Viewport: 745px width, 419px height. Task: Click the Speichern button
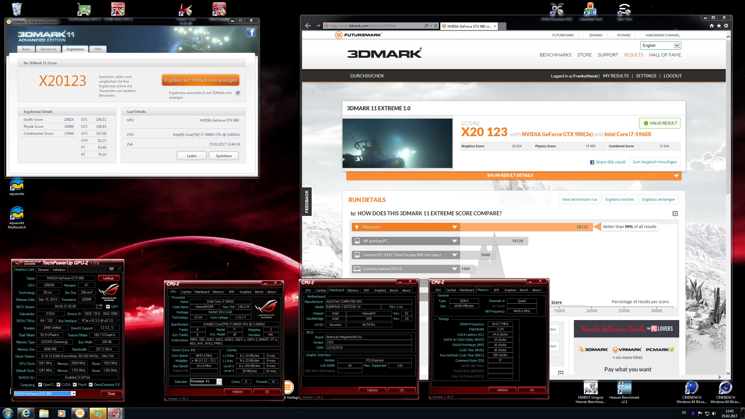pos(223,156)
